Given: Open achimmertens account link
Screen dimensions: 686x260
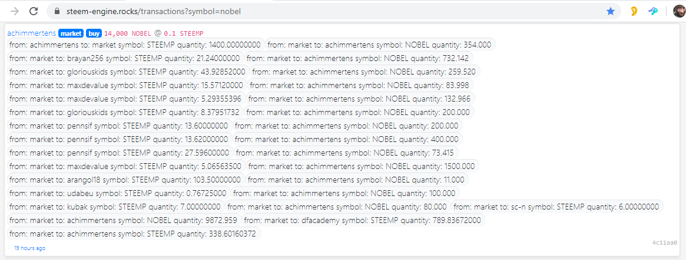Looking at the screenshot, I should pyautogui.click(x=31, y=33).
